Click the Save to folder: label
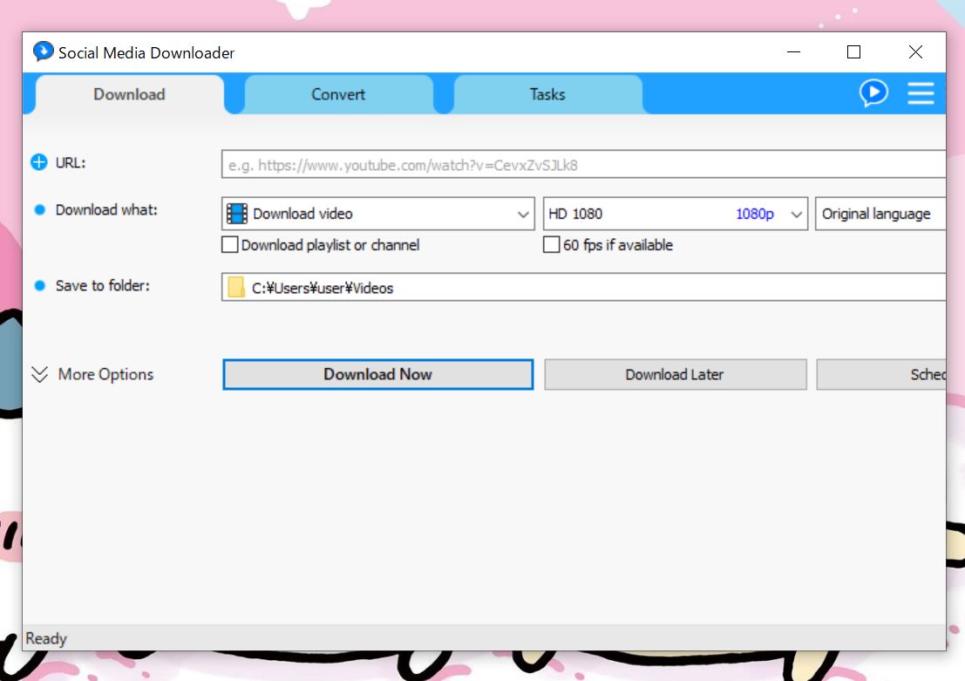 (x=103, y=286)
